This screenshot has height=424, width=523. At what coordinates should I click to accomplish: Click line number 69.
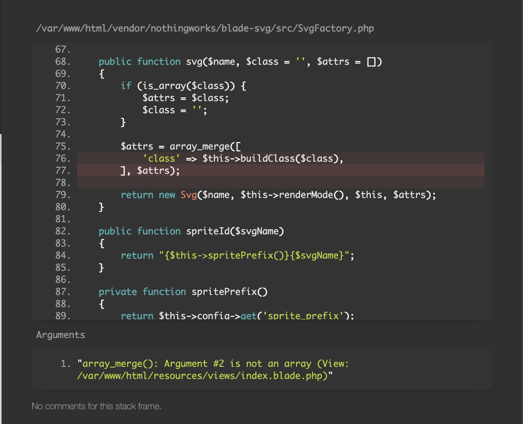63,74
